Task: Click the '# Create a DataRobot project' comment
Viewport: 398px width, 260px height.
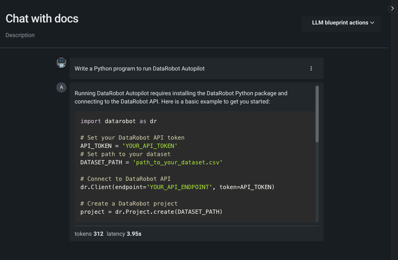Action: click(129, 203)
